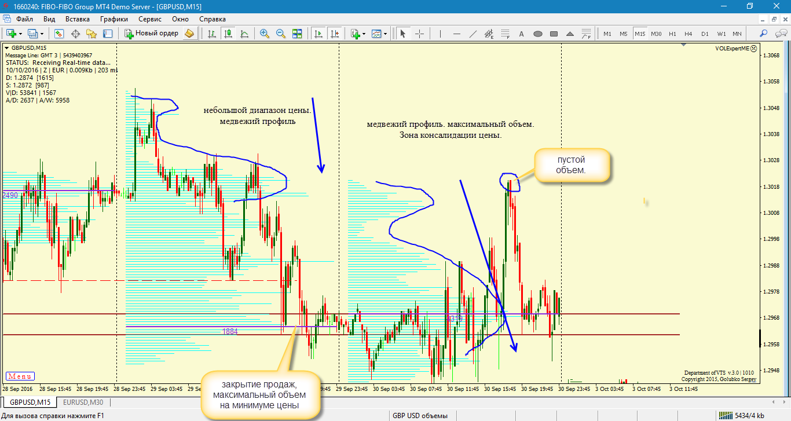Select the GBPUSD,M15 chart tab

coord(31,402)
